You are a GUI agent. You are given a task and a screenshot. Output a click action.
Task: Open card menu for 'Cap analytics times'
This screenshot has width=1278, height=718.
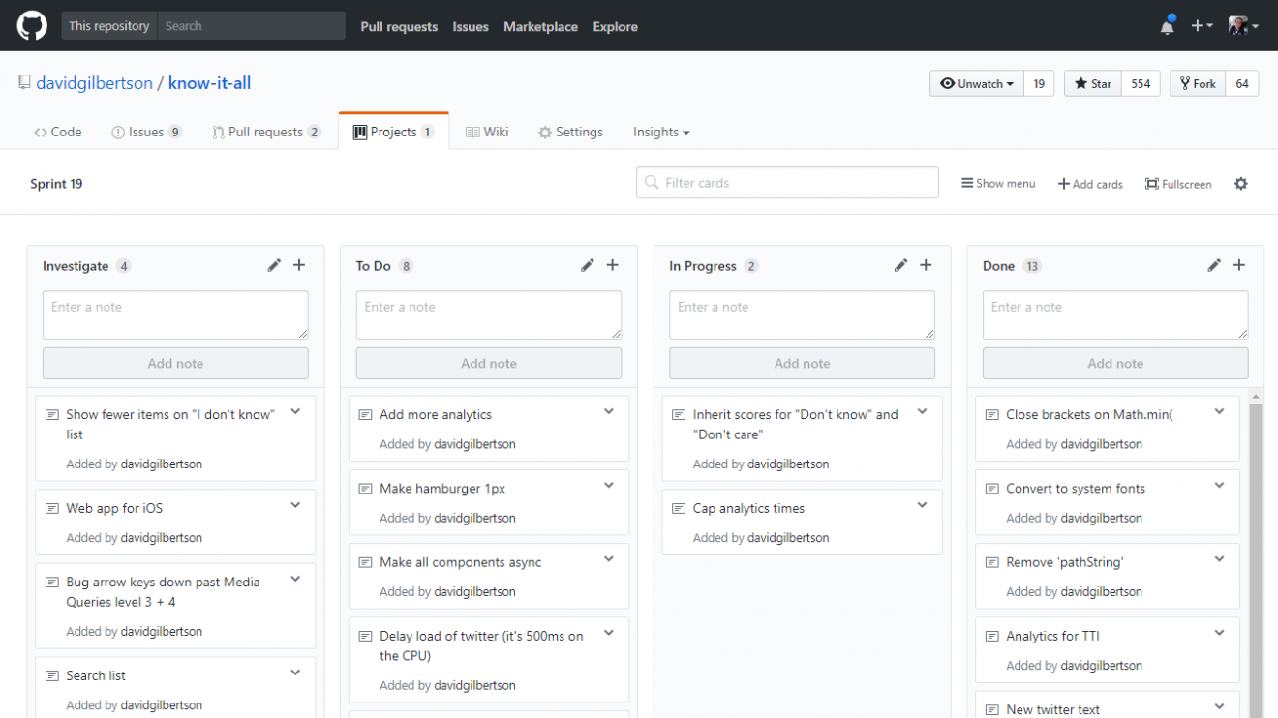[x=923, y=505]
